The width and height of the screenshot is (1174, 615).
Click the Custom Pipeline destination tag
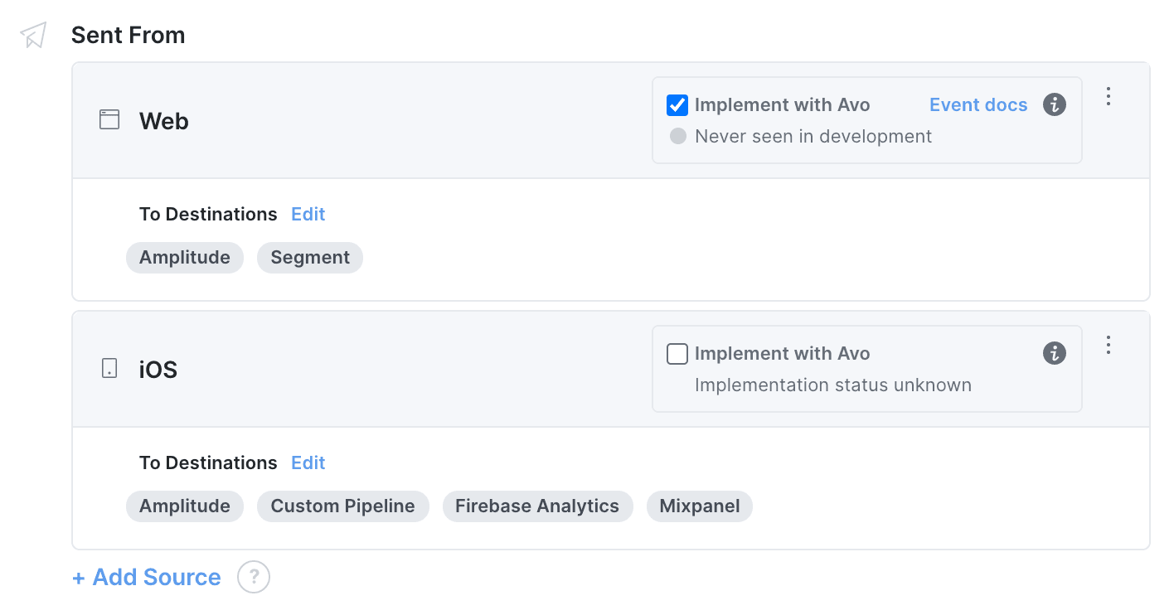point(342,506)
